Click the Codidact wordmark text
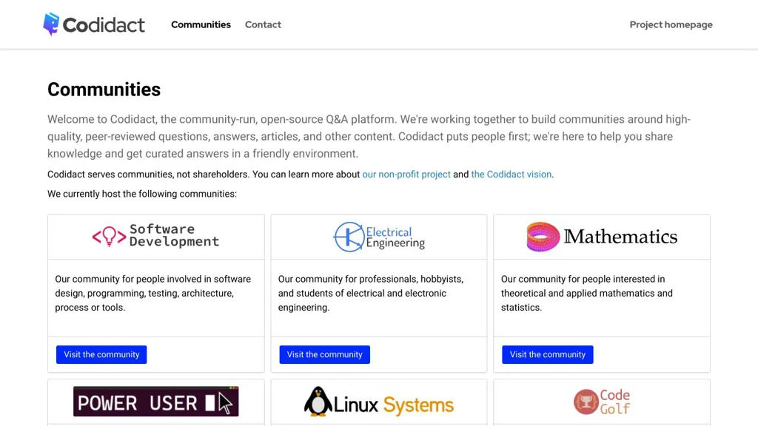This screenshot has height=426, width=758. tap(104, 25)
